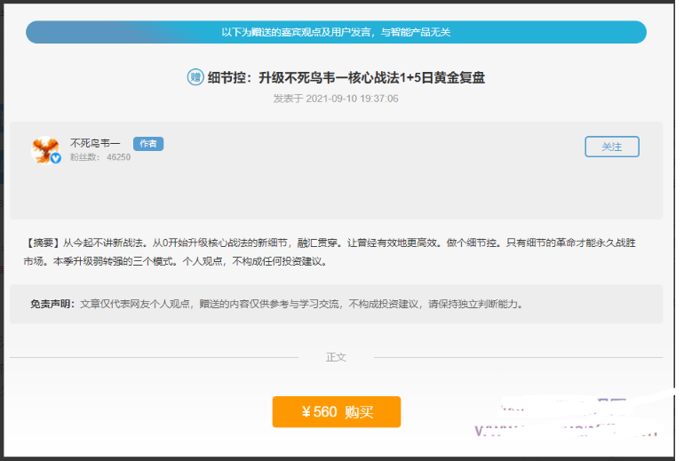Click the blue verified badge on avatar
The width and height of the screenshot is (684, 461).
click(x=56, y=158)
